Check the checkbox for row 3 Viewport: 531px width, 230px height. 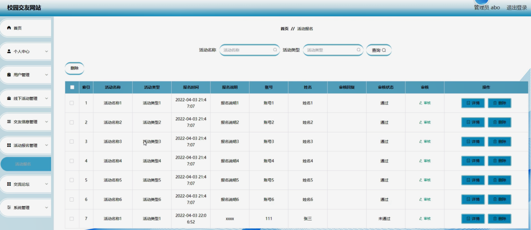72,142
